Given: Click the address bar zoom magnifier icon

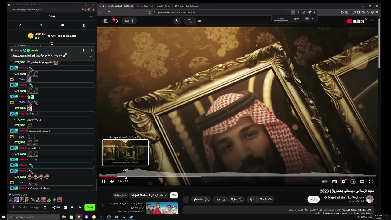Looking at the screenshot, I should (x=298, y=12).
